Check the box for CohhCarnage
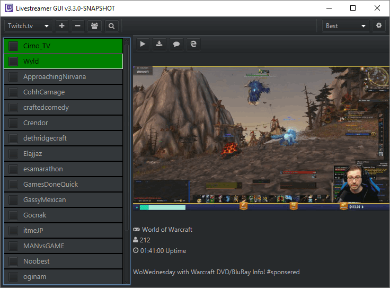Viewport: 390px width, 288px height. click(x=13, y=92)
